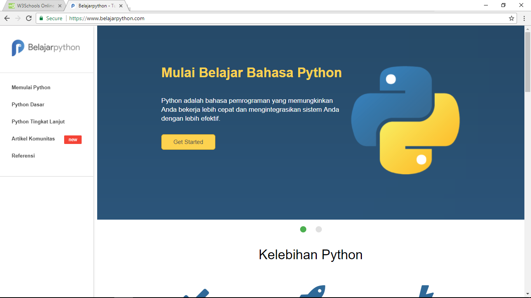This screenshot has height=298, width=531.
Task: Click the Python logo illustration in the banner
Action: point(405,120)
